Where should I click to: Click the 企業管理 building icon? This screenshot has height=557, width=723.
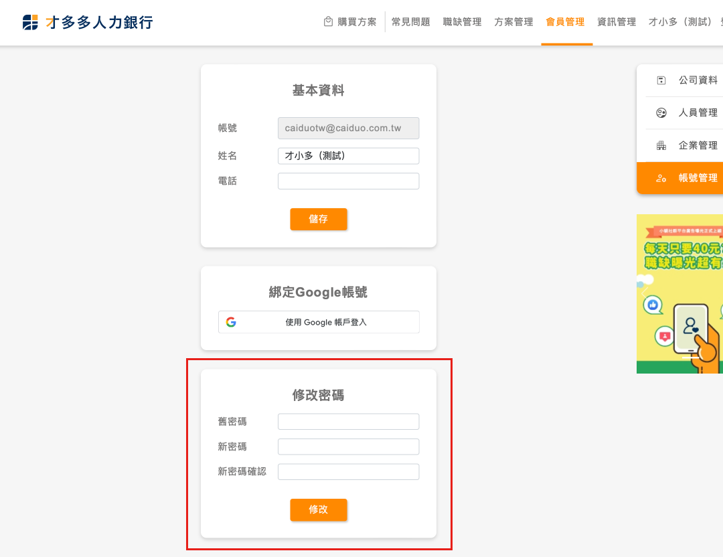(x=661, y=145)
